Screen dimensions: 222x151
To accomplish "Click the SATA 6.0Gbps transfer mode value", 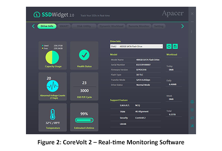I will [x=143, y=80].
